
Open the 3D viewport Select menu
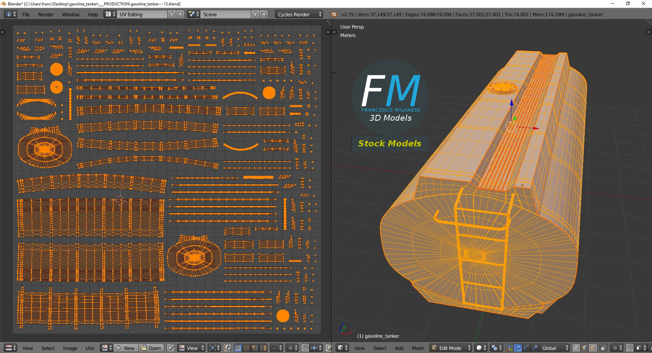[380, 348]
